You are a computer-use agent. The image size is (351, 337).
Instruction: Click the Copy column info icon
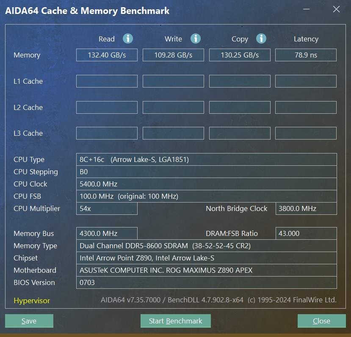[261, 38]
